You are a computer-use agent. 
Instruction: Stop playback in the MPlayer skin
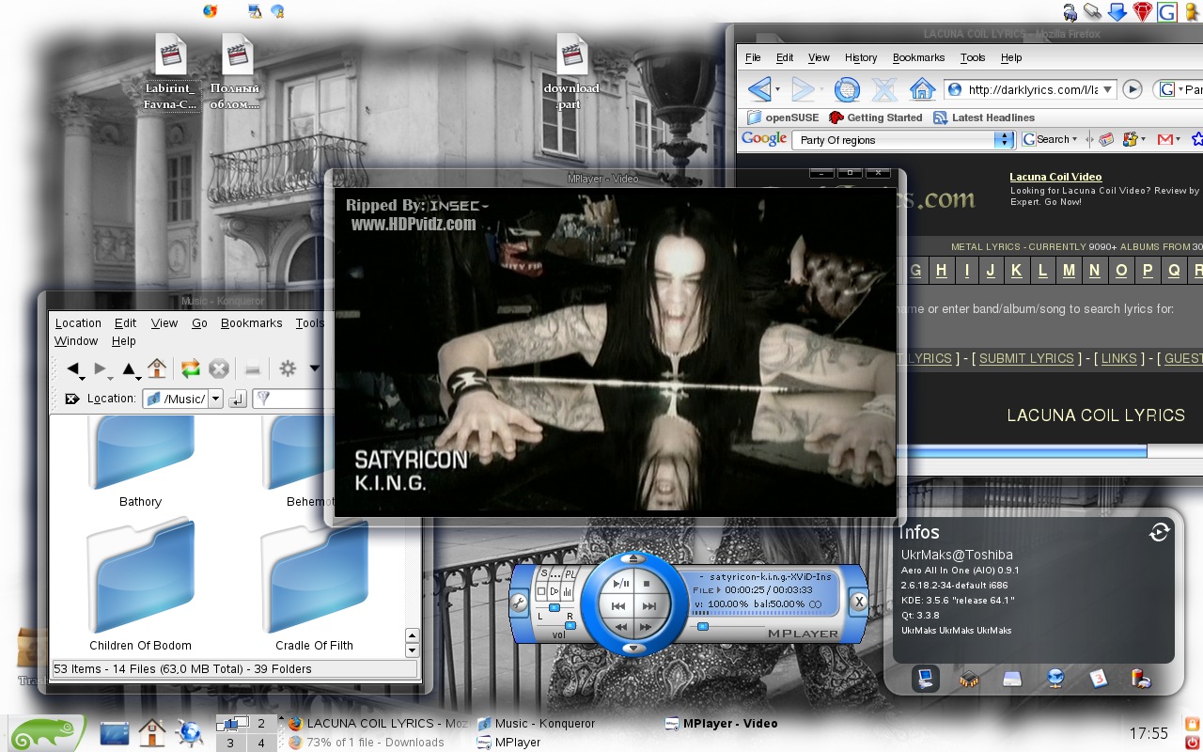[x=647, y=583]
